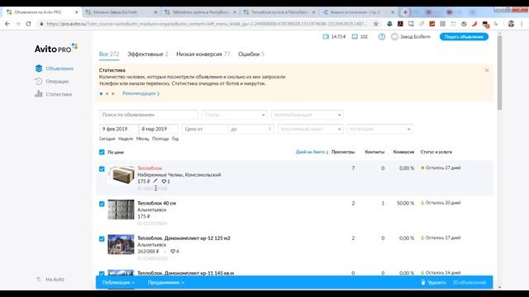The height and width of the screenshot is (297, 529).
Task: Open Chrome profile avatar
Action: coord(511,24)
